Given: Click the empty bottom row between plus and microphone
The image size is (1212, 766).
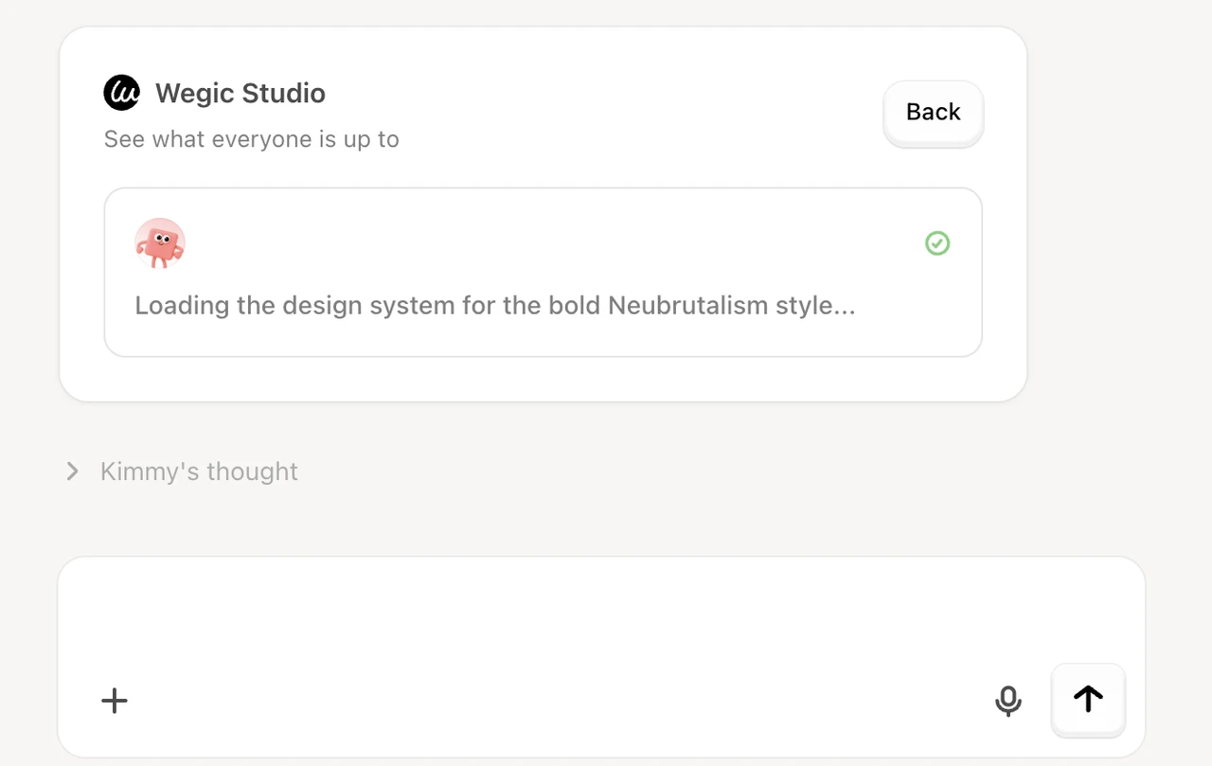Looking at the screenshot, I should [559, 701].
